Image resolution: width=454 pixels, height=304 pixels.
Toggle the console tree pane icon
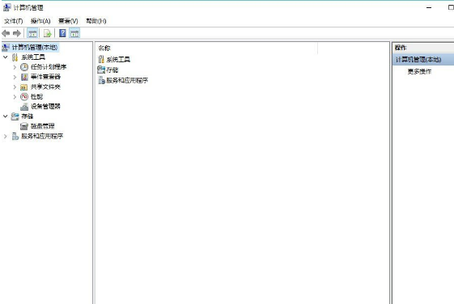click(x=32, y=33)
